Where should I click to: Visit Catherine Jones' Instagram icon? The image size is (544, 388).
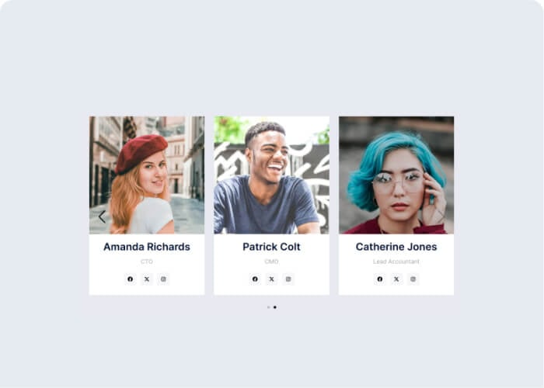(x=413, y=279)
